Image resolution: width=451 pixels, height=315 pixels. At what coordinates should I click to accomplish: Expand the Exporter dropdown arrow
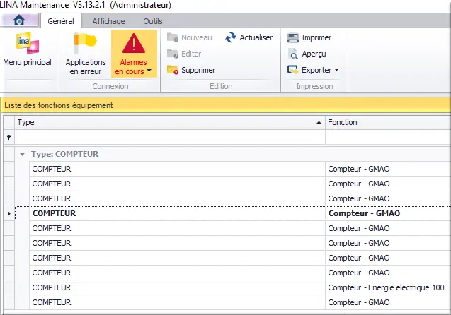tap(336, 70)
